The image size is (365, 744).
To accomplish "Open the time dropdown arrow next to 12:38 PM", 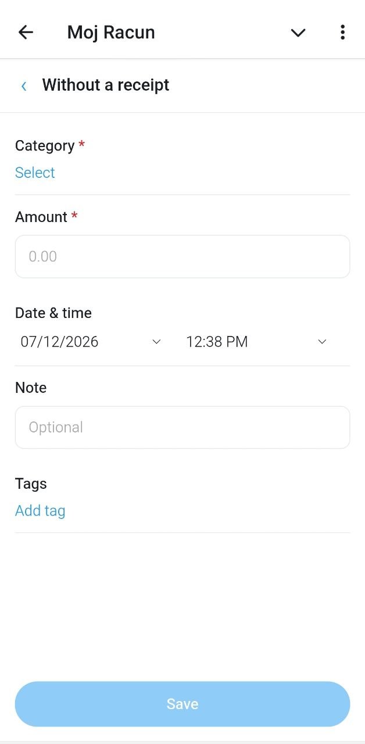I will (x=322, y=342).
